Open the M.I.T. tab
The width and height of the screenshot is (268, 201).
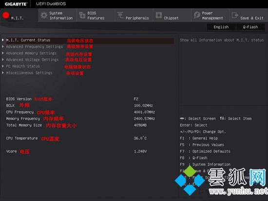click(19, 16)
